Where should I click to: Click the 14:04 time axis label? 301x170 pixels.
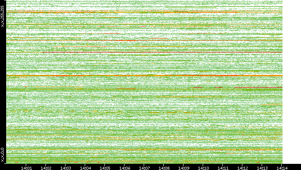click(x=85, y=168)
